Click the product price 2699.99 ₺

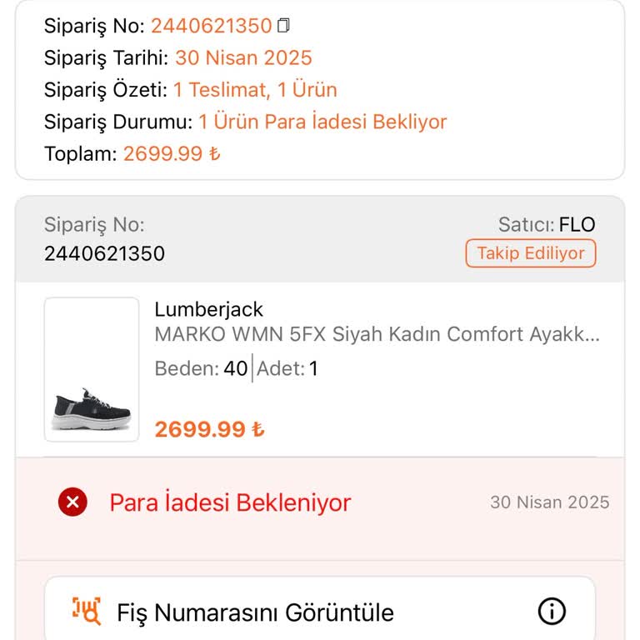209,429
